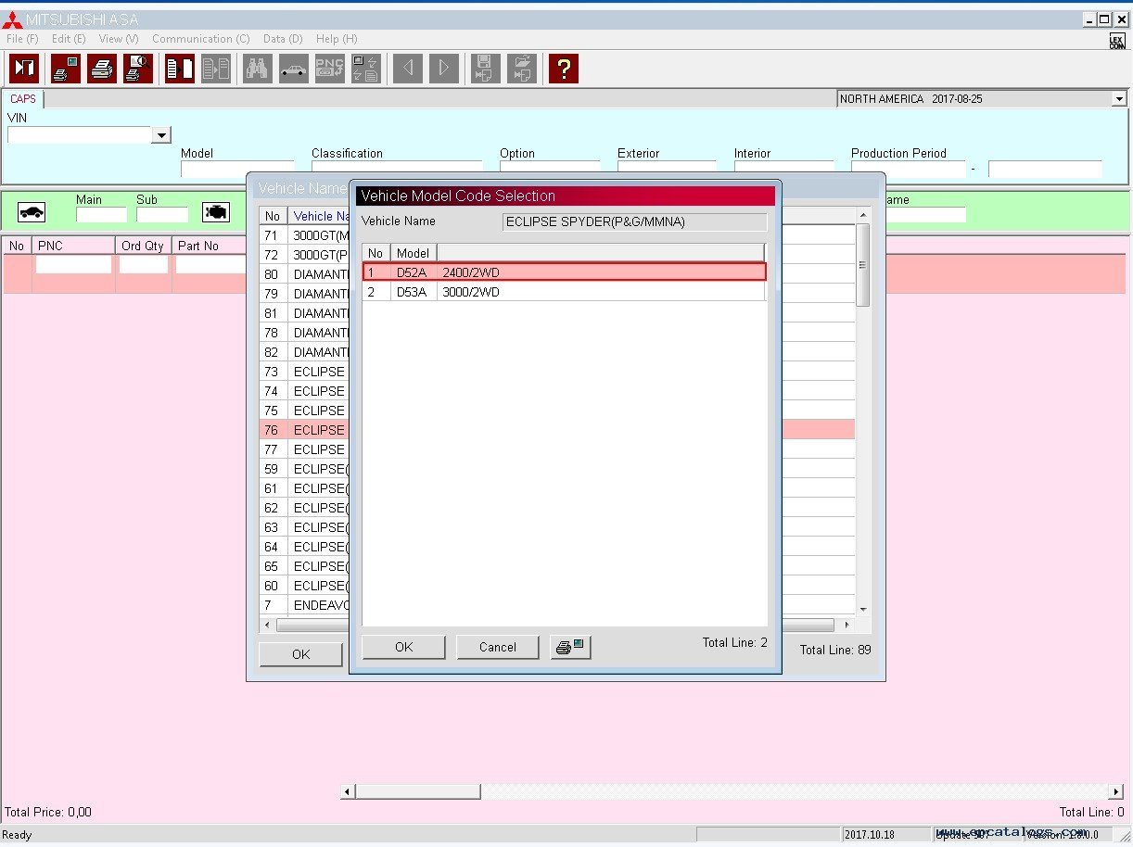1133x847 pixels.
Task: Click the car icon in green section
Action: point(32,213)
